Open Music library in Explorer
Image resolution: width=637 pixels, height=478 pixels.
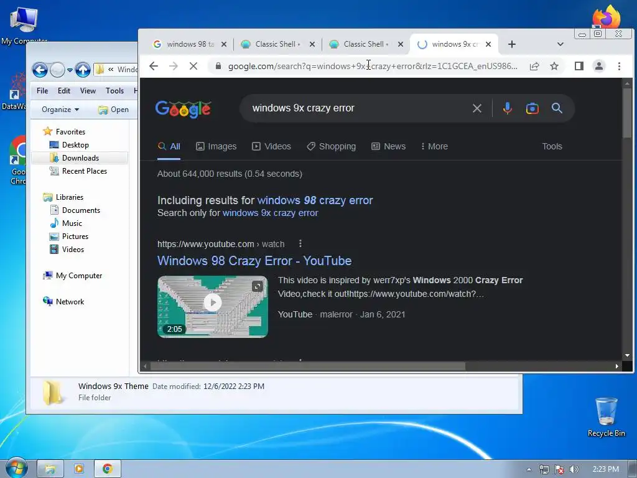(72, 223)
